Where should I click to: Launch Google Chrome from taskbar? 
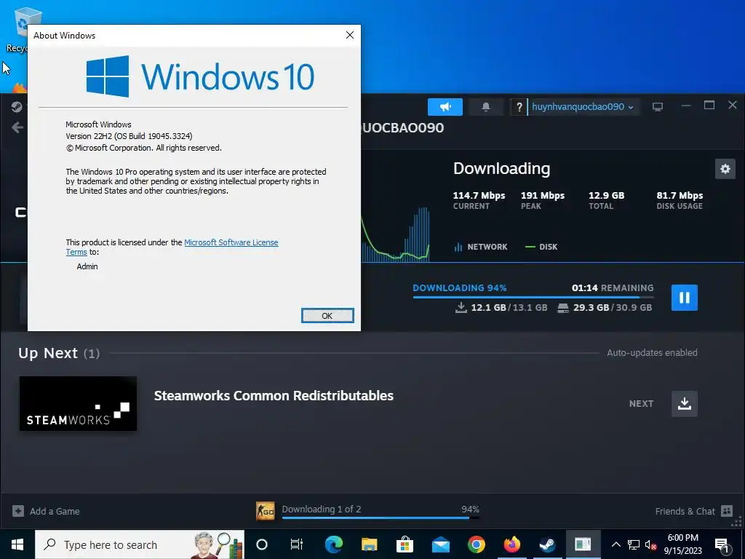tap(476, 544)
